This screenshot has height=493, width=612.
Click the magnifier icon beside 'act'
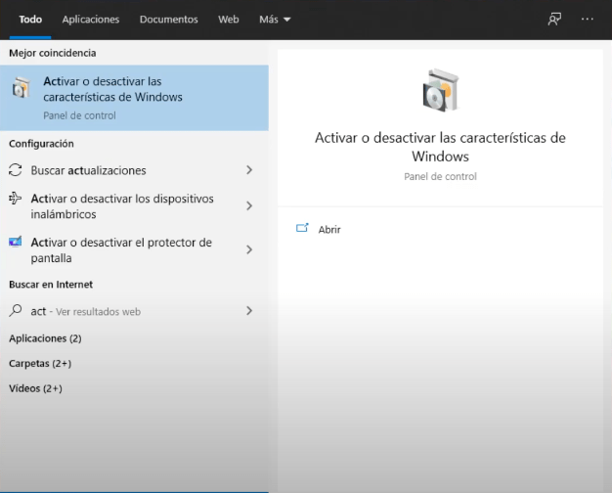click(16, 311)
